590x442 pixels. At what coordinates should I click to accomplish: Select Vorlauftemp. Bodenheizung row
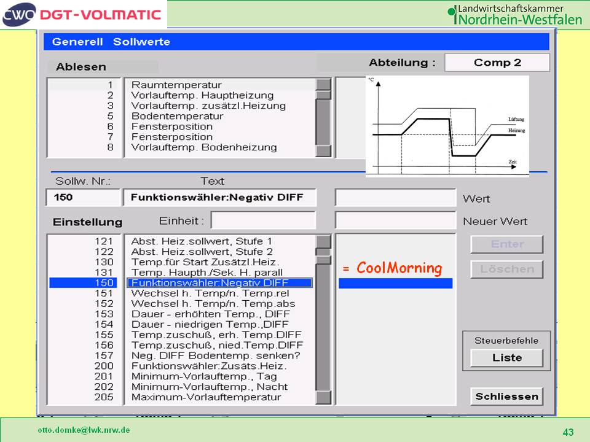click(204, 147)
